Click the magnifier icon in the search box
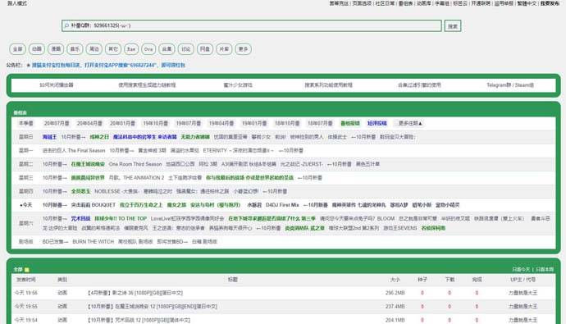 [66, 25]
